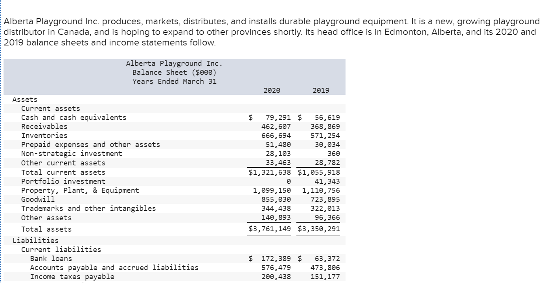557x283 pixels.
Task: Click the $1,055,918 total
Action: (319, 172)
